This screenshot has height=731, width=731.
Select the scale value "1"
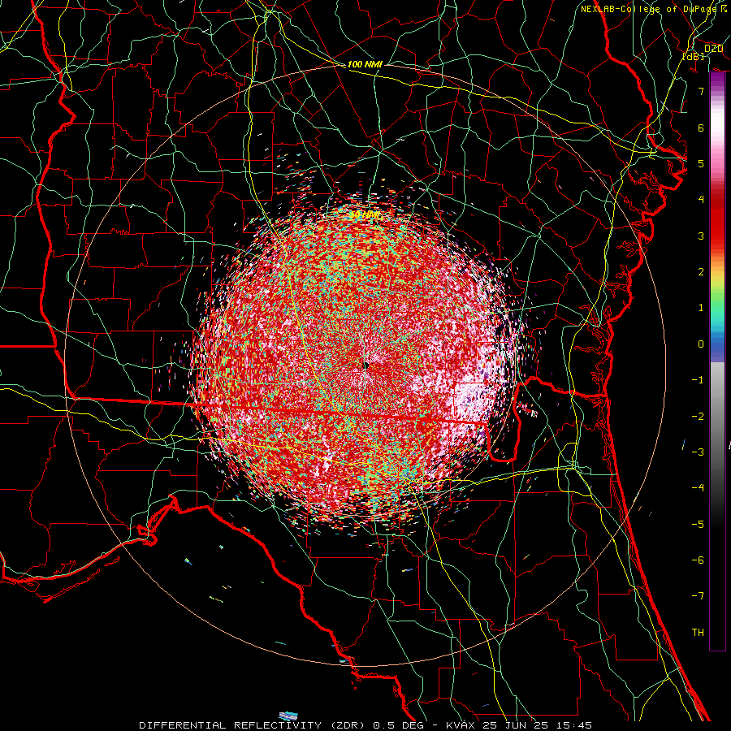(x=701, y=308)
